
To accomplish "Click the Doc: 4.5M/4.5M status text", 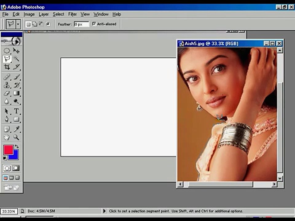I will point(41,211).
